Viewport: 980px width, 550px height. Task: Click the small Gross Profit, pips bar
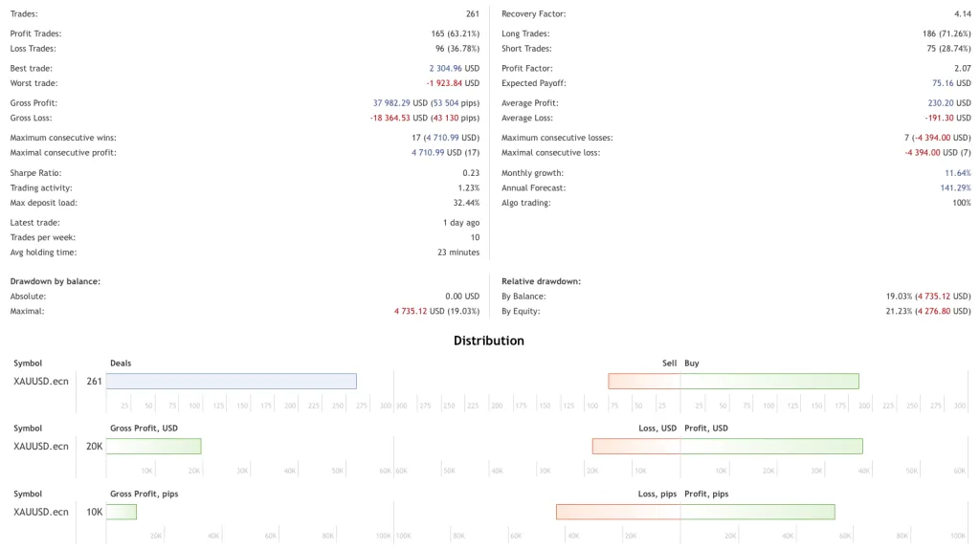[x=122, y=512]
